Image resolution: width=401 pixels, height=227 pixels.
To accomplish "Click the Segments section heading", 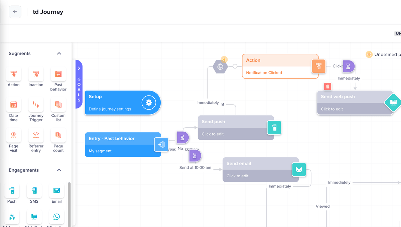I will coord(20,53).
